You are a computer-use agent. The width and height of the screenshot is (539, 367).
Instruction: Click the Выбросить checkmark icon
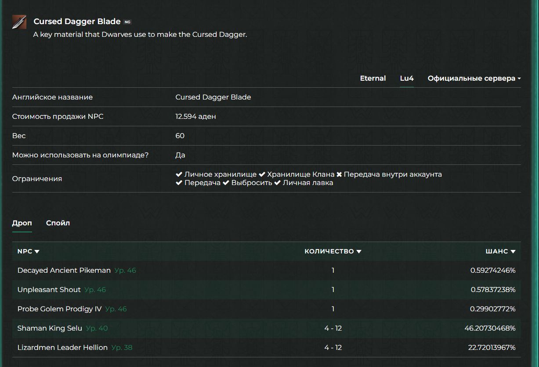[x=226, y=183]
